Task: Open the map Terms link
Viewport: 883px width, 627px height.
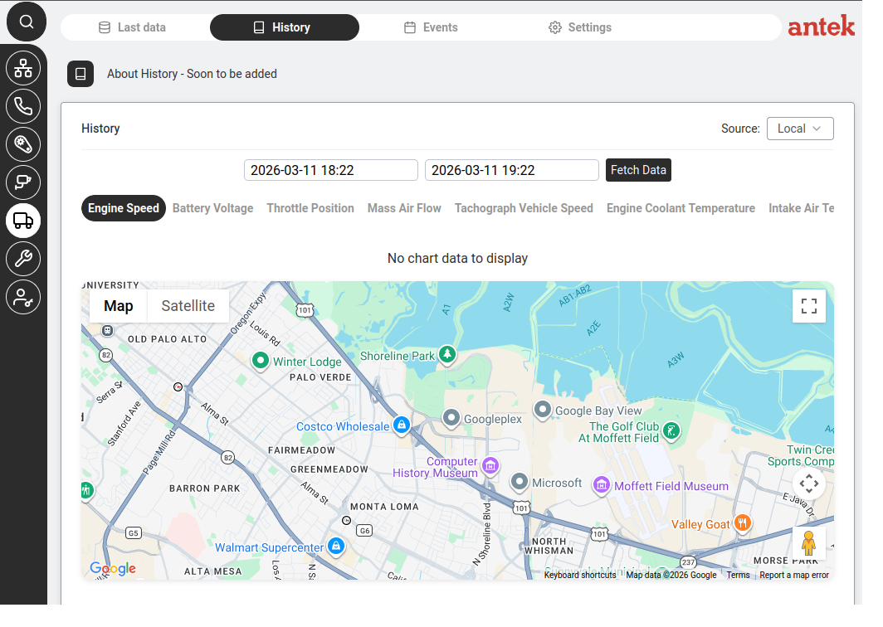Action: pos(738,575)
